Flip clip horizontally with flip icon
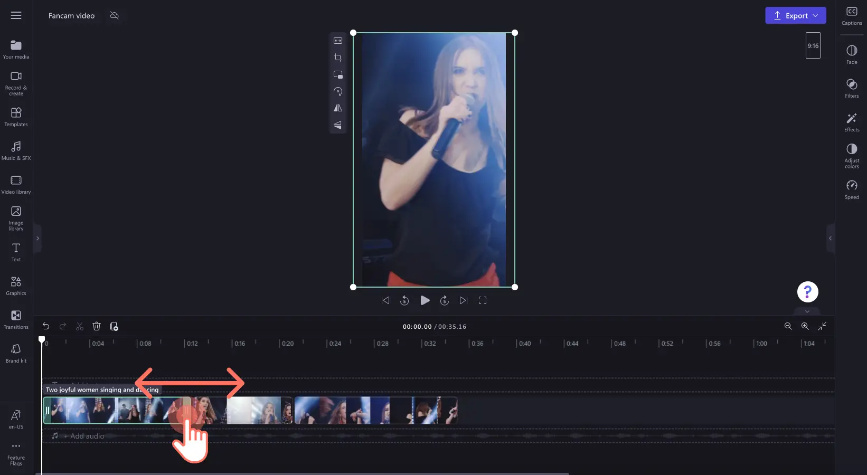 coord(338,108)
